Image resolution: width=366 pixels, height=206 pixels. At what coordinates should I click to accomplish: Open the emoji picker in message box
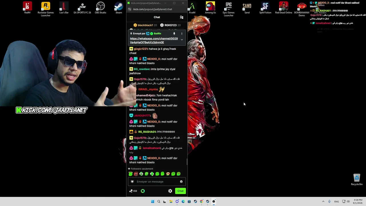pyautogui.click(x=181, y=181)
